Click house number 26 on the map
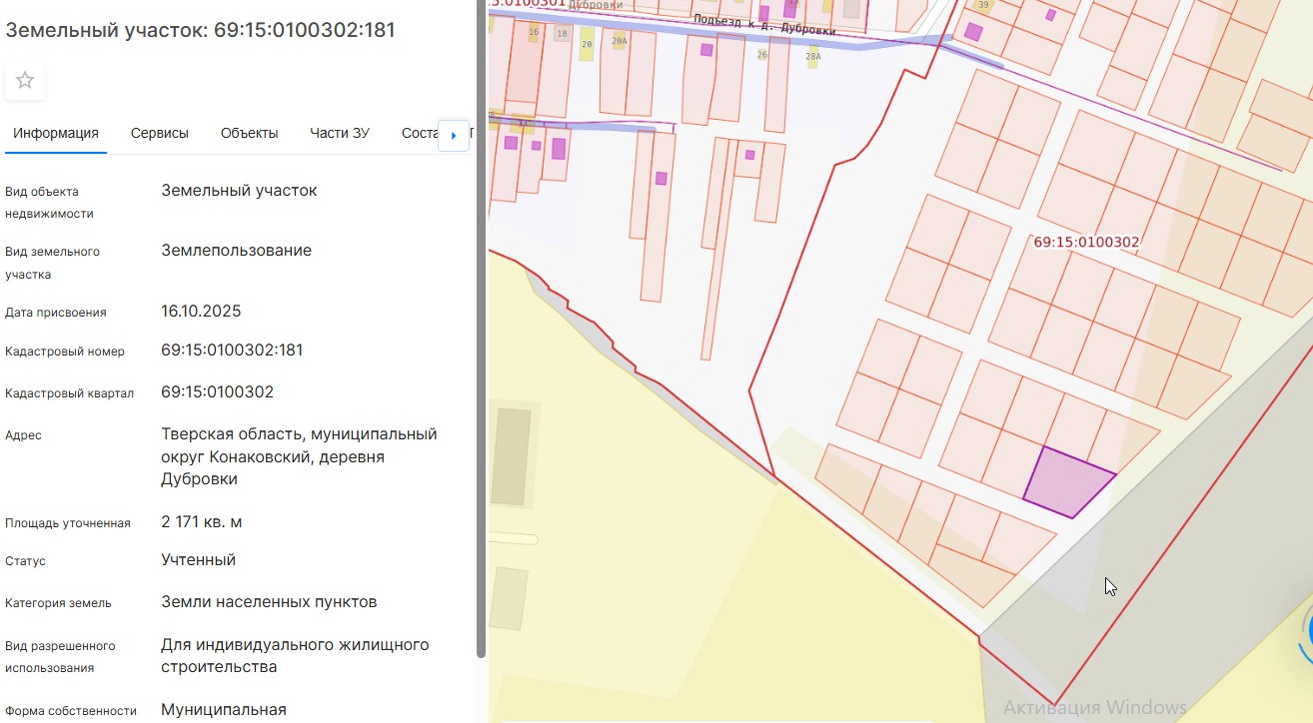The height and width of the screenshot is (723, 1313). pyautogui.click(x=762, y=54)
